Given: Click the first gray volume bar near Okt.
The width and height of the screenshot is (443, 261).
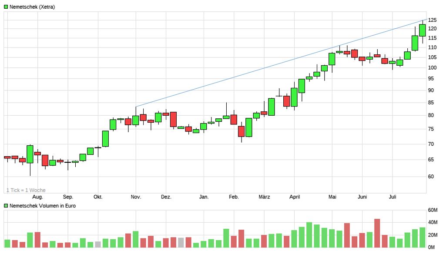Looking at the screenshot, I should [x=98, y=244].
